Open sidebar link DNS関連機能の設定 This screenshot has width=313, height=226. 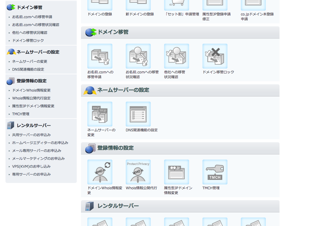(x=28, y=69)
